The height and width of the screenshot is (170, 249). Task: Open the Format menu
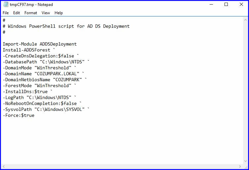coord(31,13)
